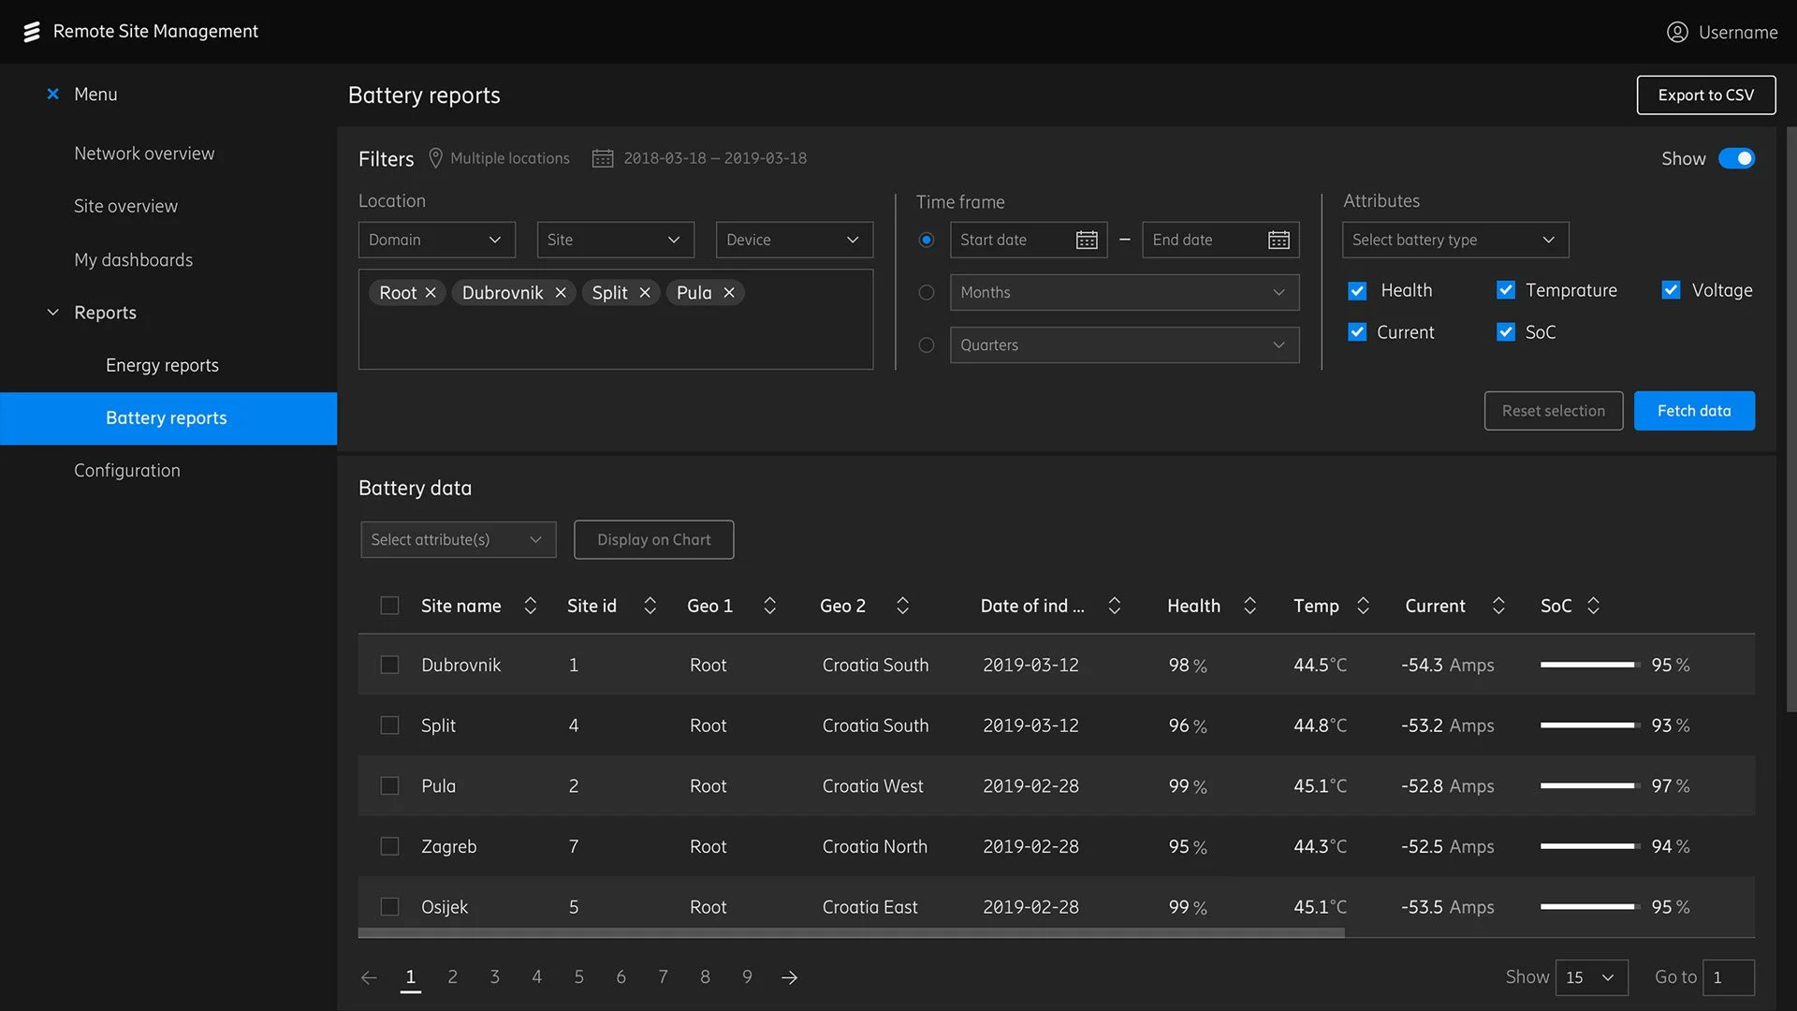This screenshot has width=1797, height=1011.
Task: Remove the Pula location tag
Action: [x=729, y=293]
